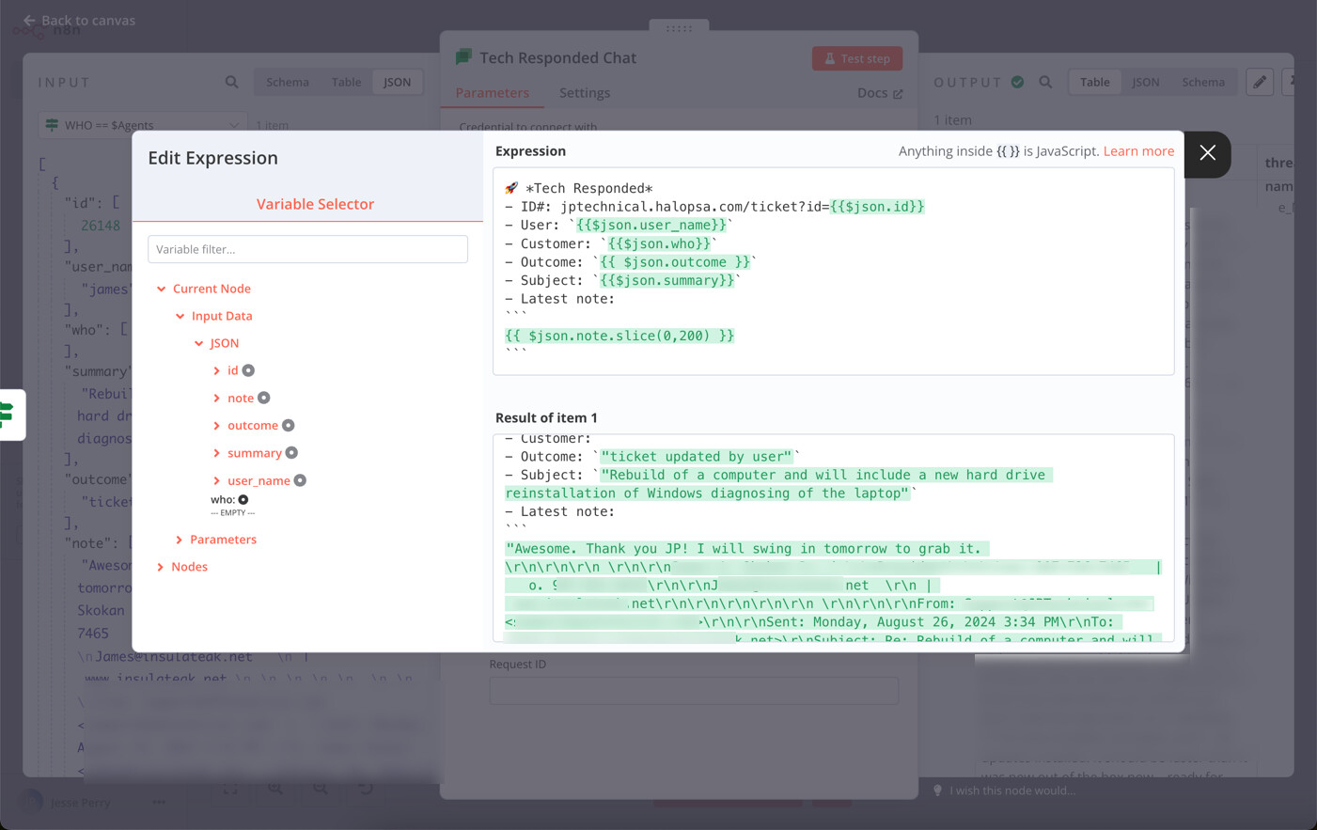Collapse the Current Node tree item
1317x830 pixels.
pos(162,289)
